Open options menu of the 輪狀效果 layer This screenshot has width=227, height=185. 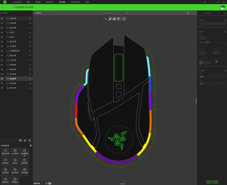coord(30,69)
